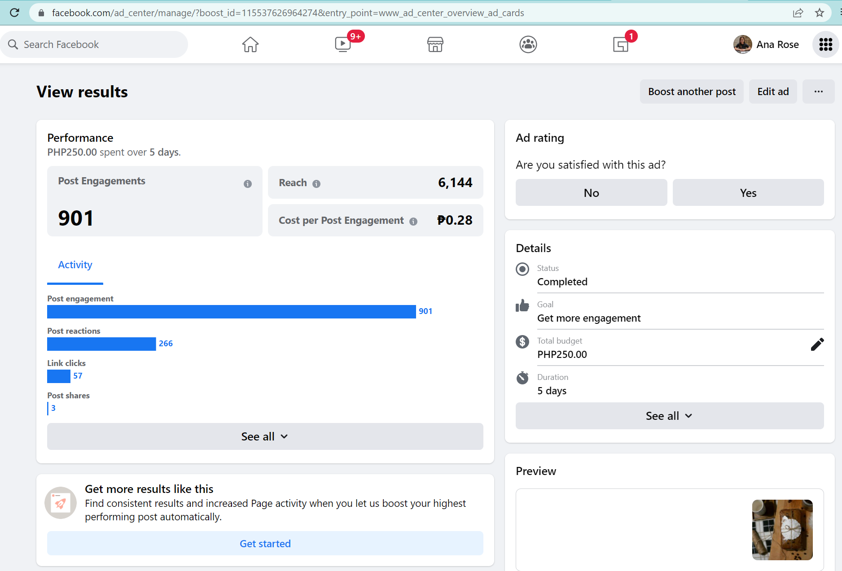Click Cost per Post Engagement info icon
The width and height of the screenshot is (842, 571).
tap(413, 221)
